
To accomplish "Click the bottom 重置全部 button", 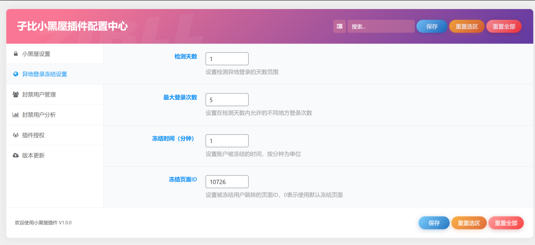I will click(506, 223).
